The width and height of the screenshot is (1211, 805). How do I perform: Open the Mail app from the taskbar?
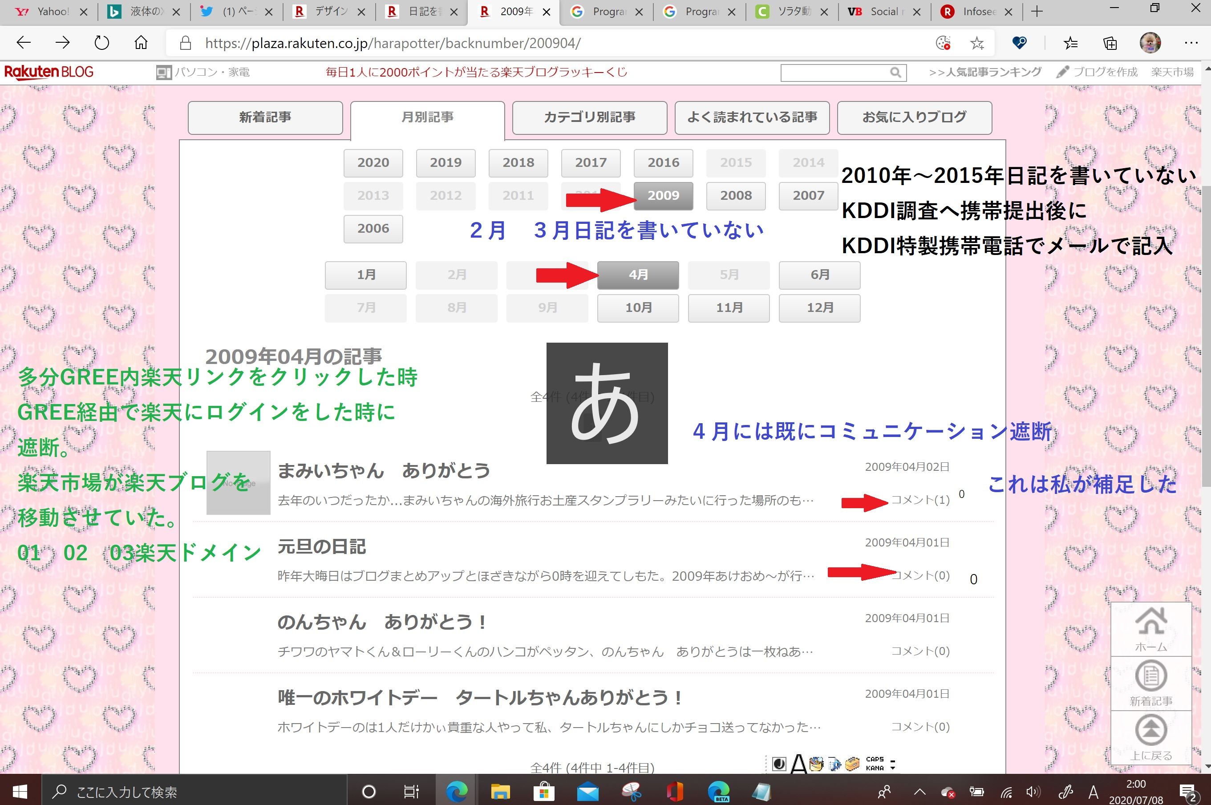(x=588, y=792)
